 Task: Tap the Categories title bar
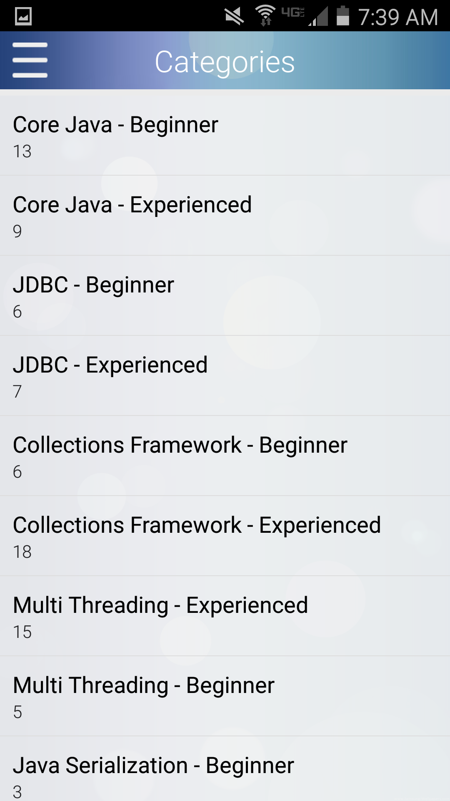(x=225, y=62)
